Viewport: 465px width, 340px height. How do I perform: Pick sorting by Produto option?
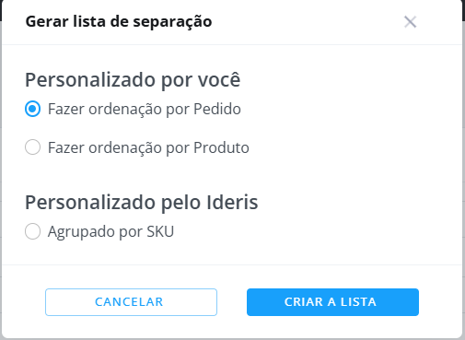point(32,147)
